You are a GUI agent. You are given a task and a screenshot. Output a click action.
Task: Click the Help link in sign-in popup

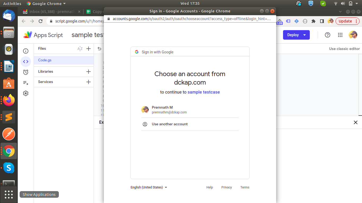210,187
